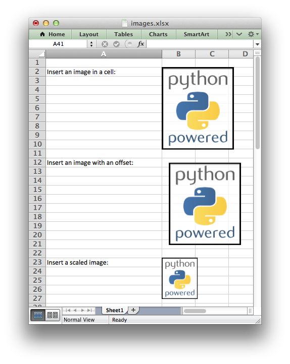Click the formula bar input field
Image resolution: width=290 pixels, height=364 pixels.
click(x=200, y=44)
